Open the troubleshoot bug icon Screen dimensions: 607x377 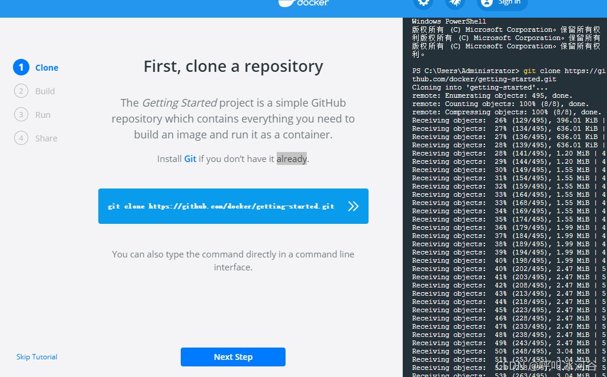(455, 3)
